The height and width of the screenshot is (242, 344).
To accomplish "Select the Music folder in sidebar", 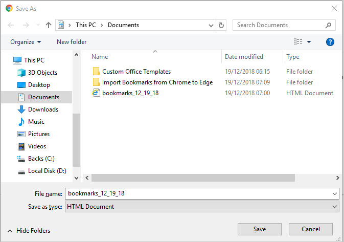I will 36,122.
